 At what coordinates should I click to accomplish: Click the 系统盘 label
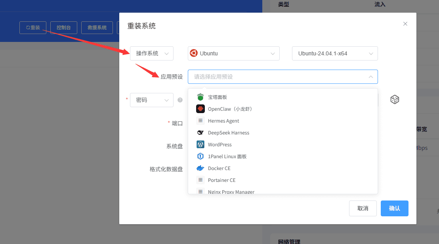pyautogui.click(x=174, y=146)
